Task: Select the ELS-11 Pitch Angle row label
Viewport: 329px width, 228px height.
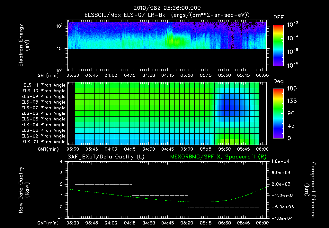Action: 44,85
